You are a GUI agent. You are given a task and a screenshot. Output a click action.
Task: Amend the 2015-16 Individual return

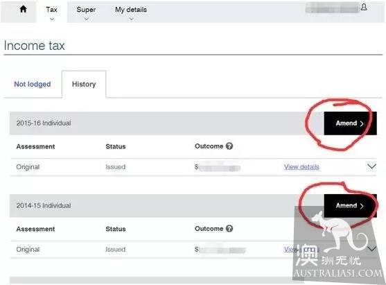350,123
